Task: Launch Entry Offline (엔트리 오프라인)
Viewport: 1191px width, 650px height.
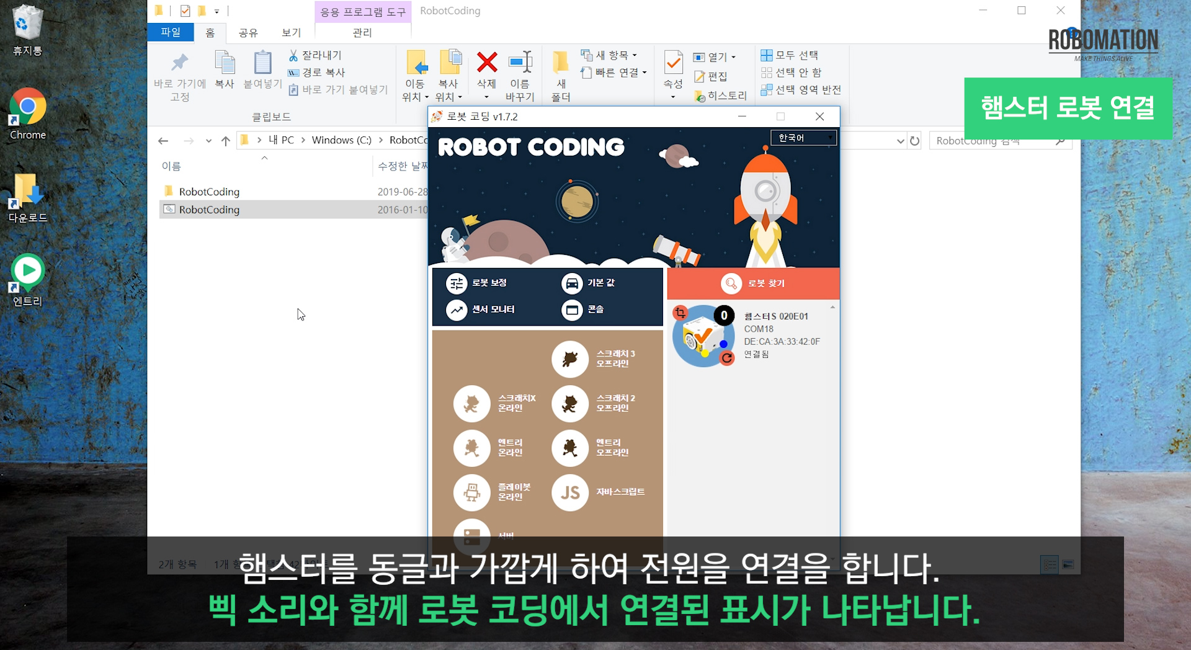Action: [x=570, y=448]
